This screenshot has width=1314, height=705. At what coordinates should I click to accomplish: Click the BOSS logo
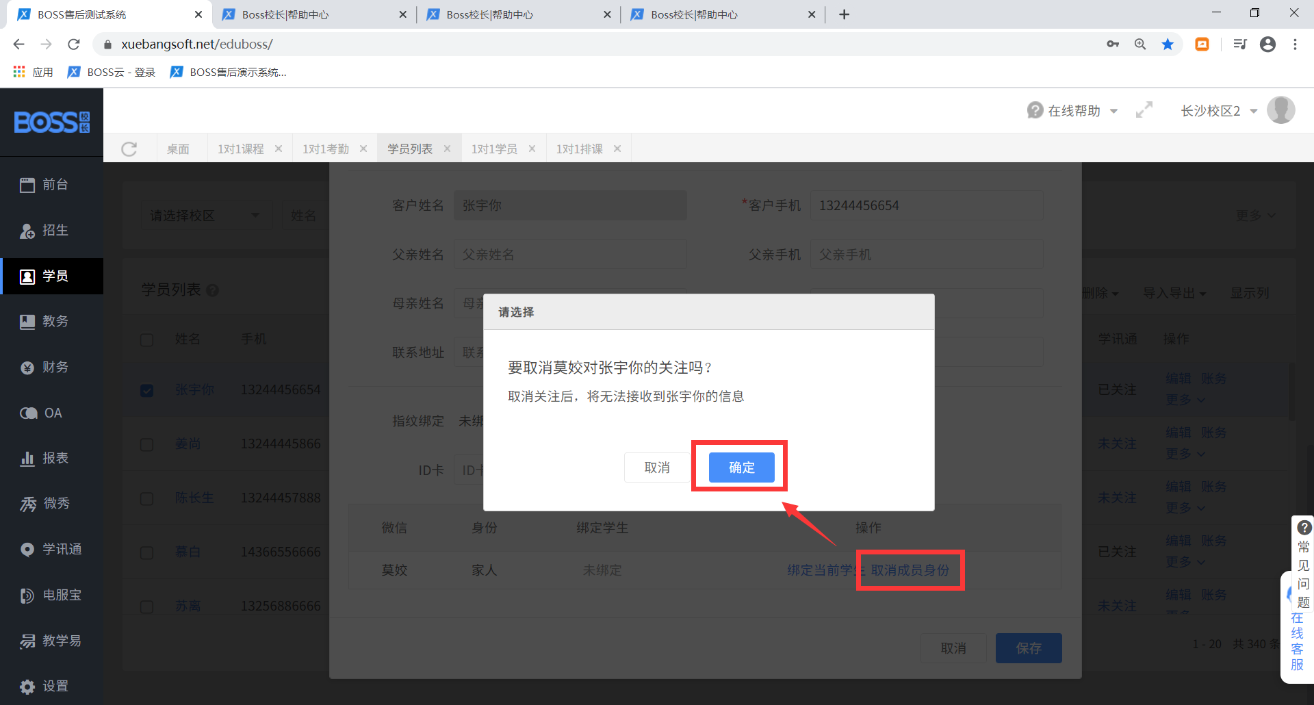tap(52, 123)
